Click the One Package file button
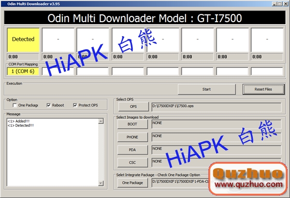 [x=132, y=183]
